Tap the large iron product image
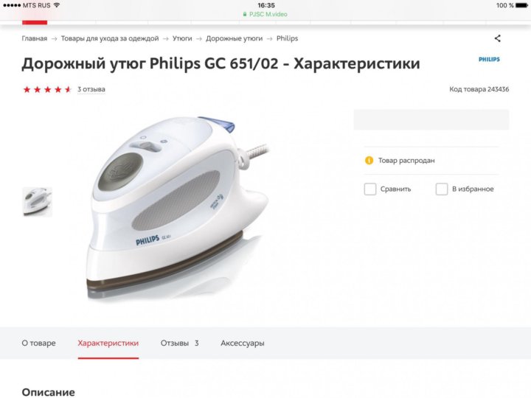The width and height of the screenshot is (531, 398). (178, 208)
